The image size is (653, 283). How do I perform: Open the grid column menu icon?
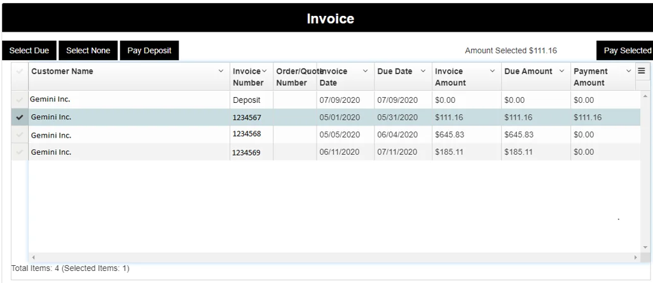pos(642,71)
